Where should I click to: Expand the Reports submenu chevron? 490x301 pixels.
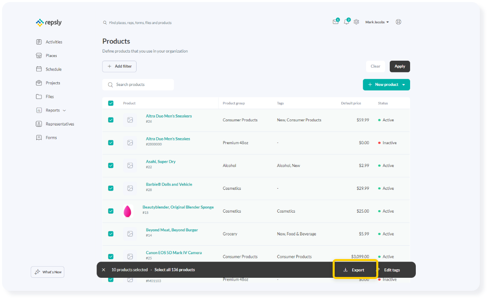coord(64,110)
